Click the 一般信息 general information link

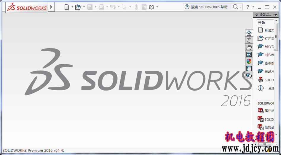269,88
